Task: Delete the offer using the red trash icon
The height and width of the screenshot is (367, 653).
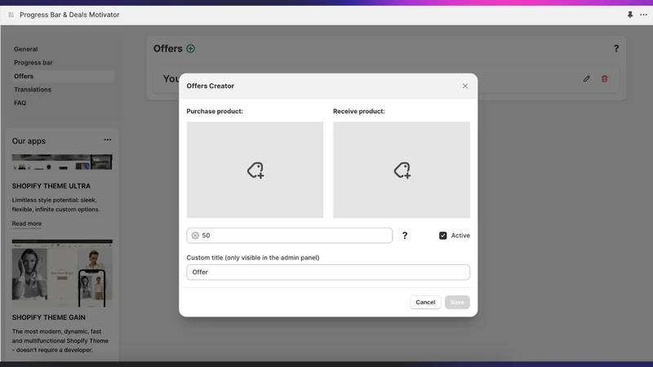Action: click(x=604, y=78)
